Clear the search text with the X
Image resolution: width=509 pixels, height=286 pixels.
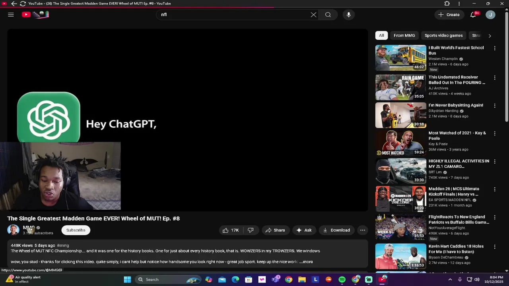pyautogui.click(x=313, y=15)
